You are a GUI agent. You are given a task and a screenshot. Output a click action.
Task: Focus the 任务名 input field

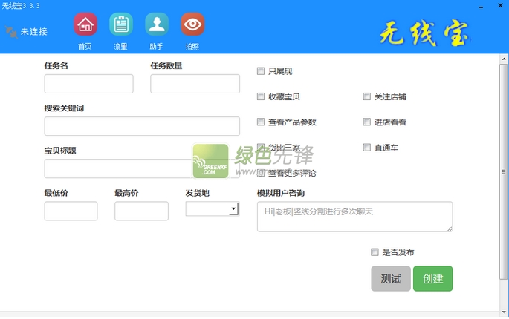click(x=88, y=84)
